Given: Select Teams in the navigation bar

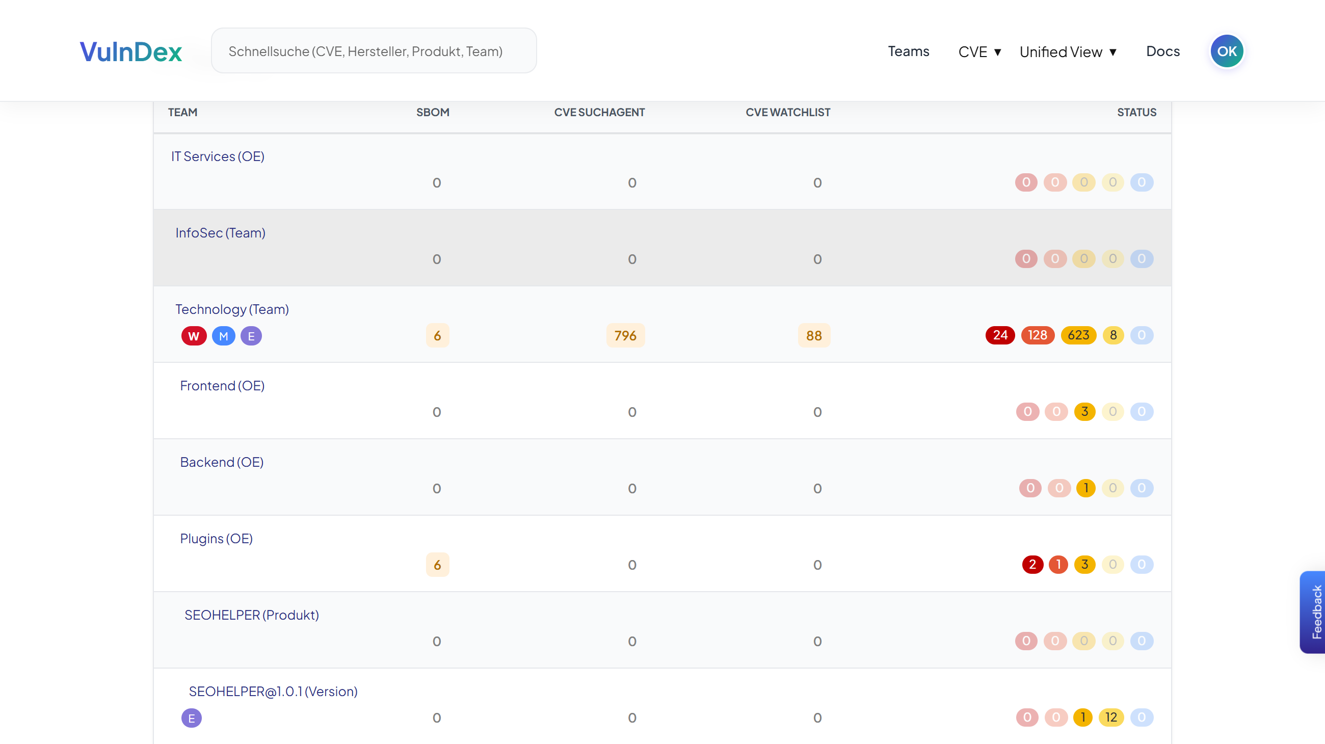Looking at the screenshot, I should click(x=908, y=51).
